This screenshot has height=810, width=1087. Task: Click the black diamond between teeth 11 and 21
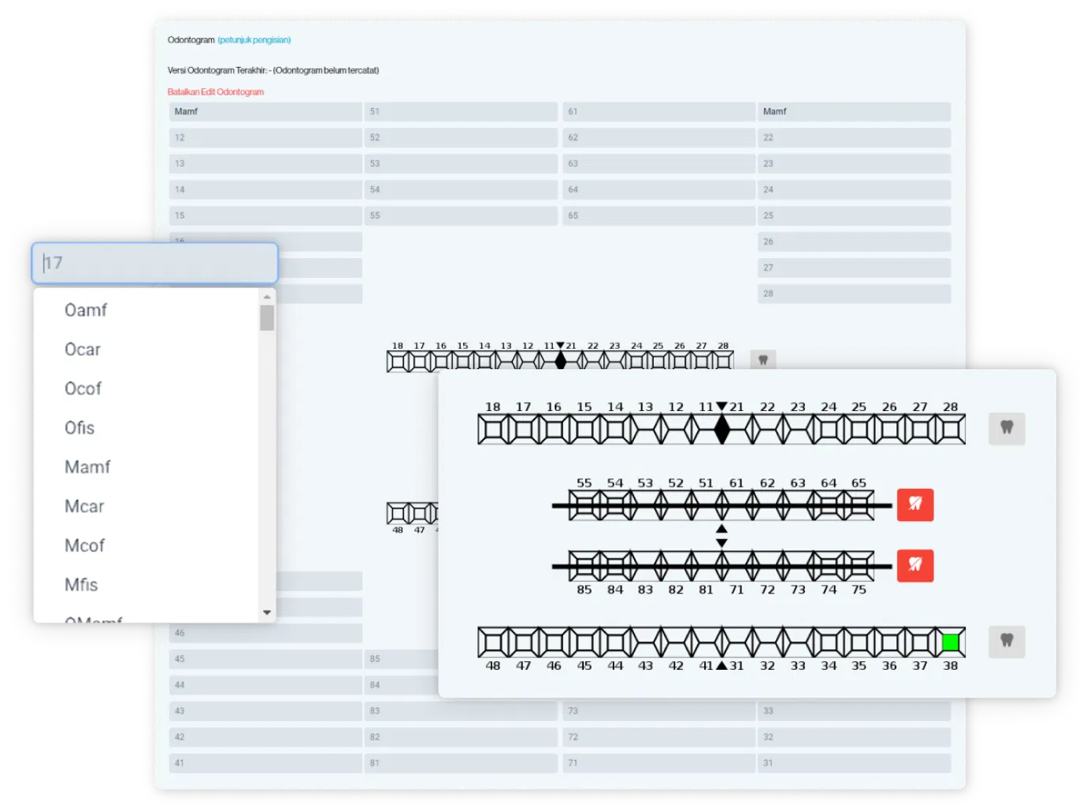point(722,430)
